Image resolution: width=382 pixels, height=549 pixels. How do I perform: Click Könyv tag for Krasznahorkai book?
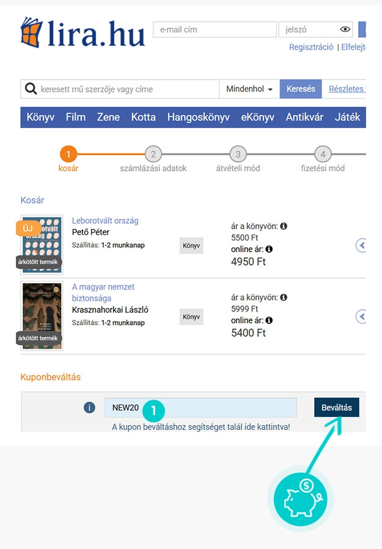(191, 316)
